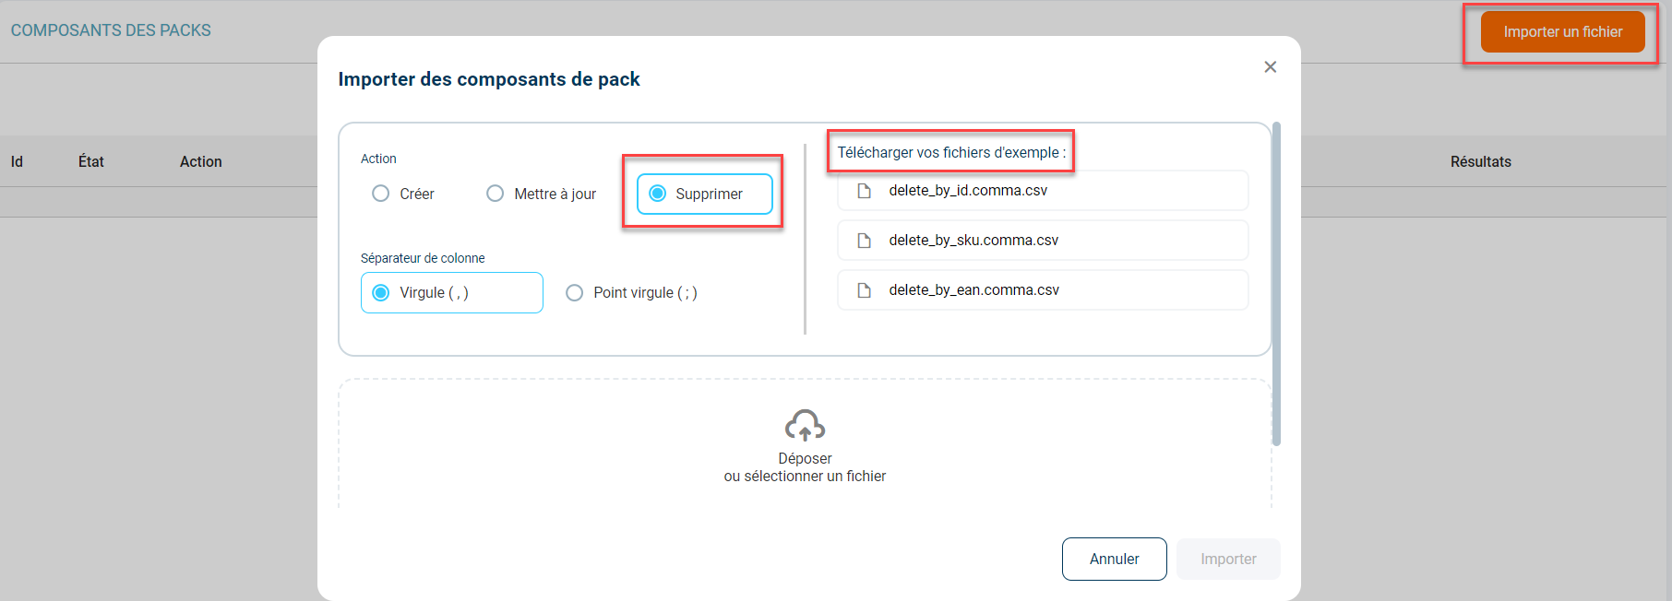The image size is (1672, 601).
Task: Click the État column header
Action: [x=90, y=162]
